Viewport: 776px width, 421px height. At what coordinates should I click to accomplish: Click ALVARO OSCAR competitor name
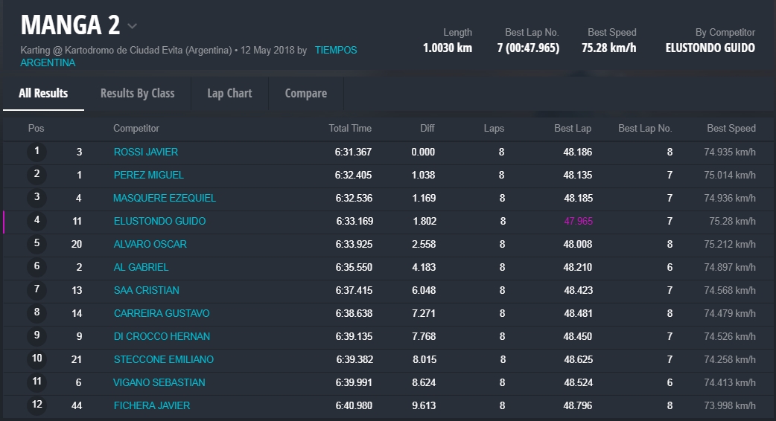click(x=150, y=244)
